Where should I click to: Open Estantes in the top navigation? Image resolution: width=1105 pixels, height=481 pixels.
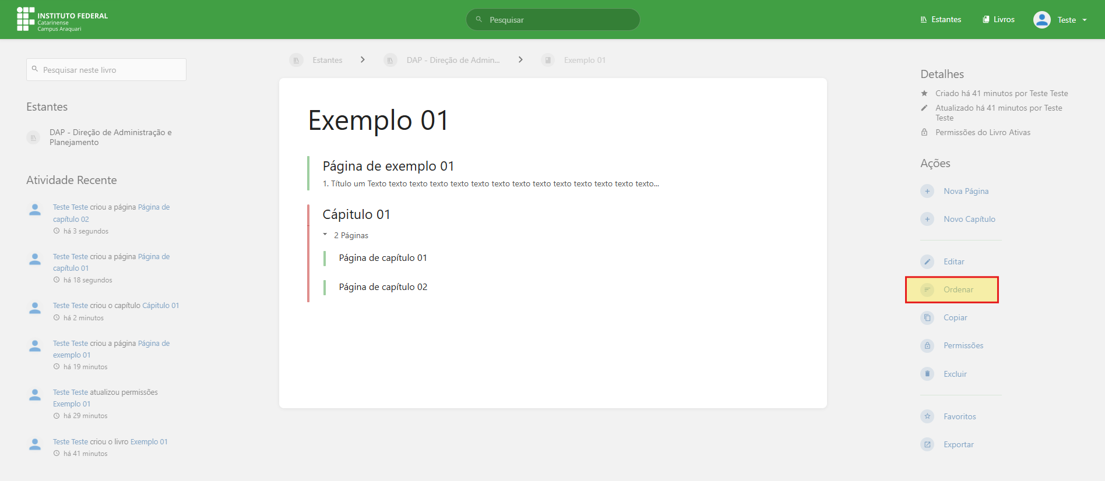[941, 19]
